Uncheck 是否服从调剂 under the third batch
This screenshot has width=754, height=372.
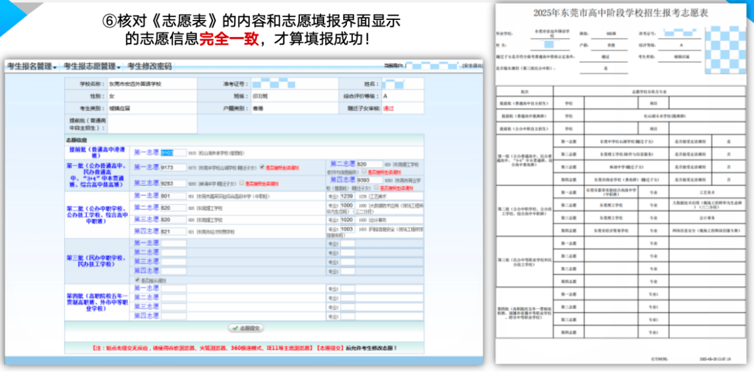click(x=137, y=281)
